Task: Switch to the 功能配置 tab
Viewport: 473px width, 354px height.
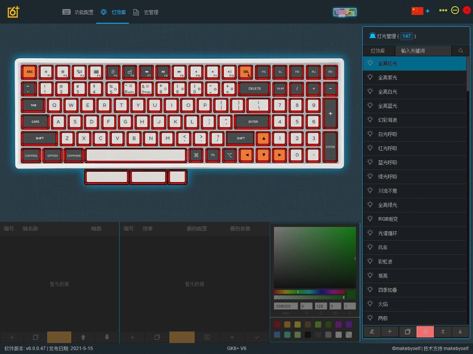Action: (x=78, y=12)
